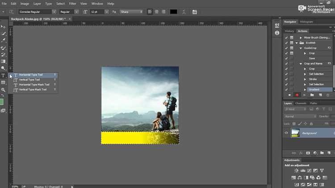This screenshot has height=188, width=335.
Task: Open the font size dropdown arrow
Action: 107,12
